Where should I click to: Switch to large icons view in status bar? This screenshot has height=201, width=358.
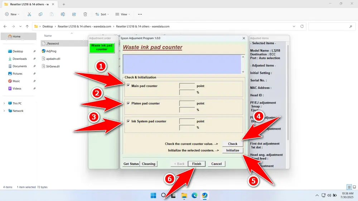[354, 187]
